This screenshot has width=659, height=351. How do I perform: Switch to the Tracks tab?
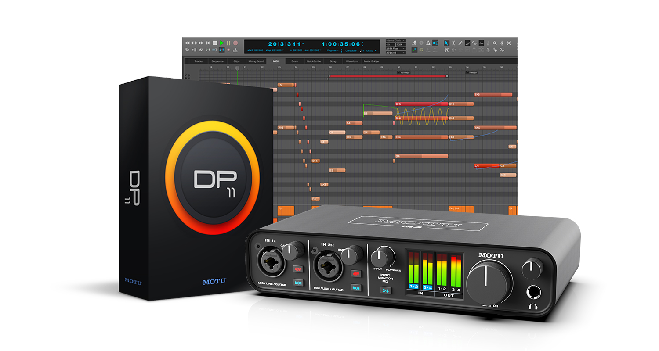[x=199, y=61]
